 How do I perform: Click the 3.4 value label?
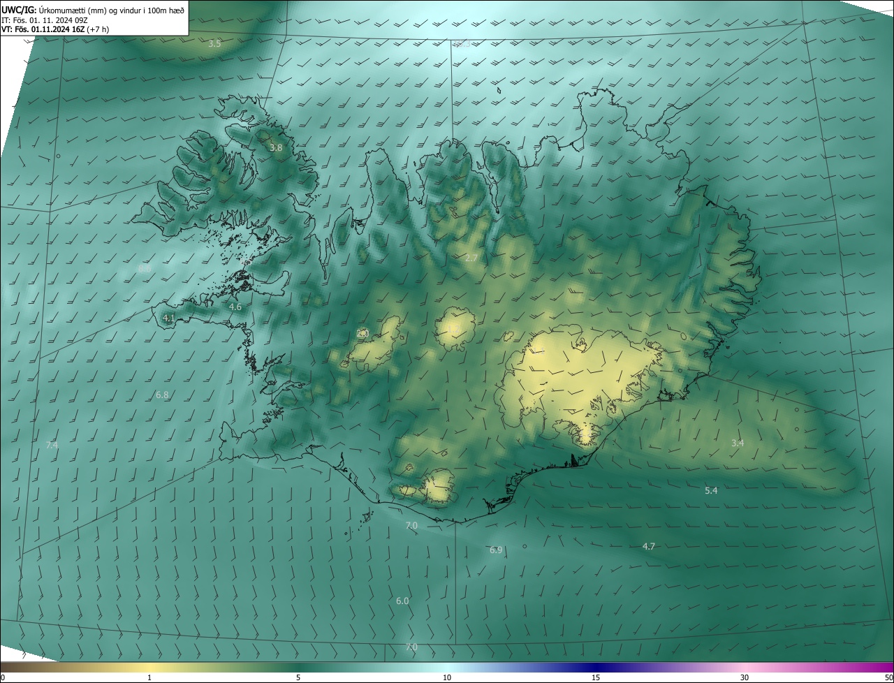pos(738,443)
